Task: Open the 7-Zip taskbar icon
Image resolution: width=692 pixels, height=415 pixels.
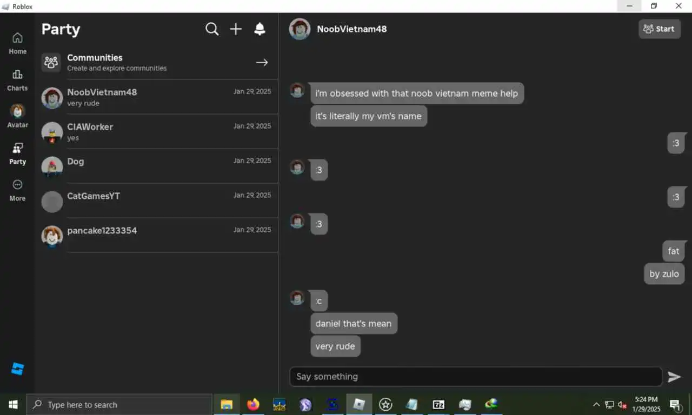Action: click(x=438, y=405)
